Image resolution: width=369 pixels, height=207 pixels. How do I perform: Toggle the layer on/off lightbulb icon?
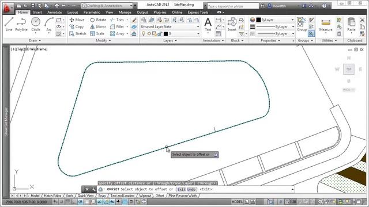tap(144, 34)
